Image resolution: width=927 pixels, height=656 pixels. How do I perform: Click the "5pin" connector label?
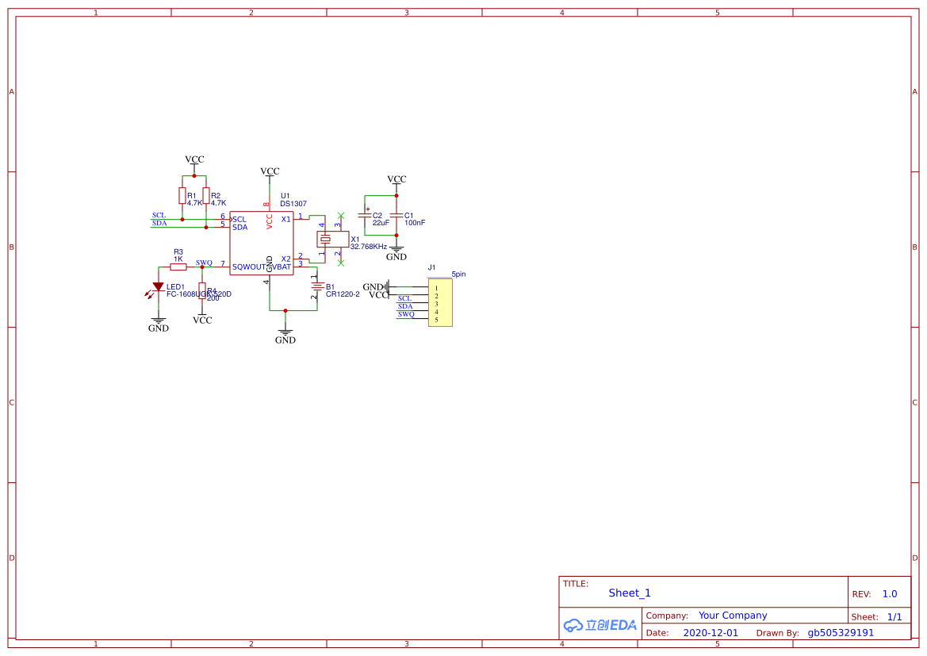click(x=459, y=274)
